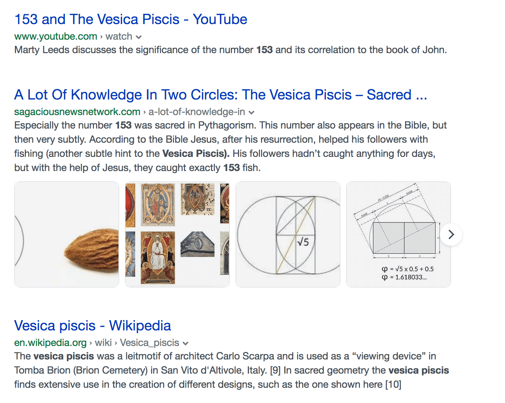Show next images with the carousel arrow
This screenshot has height=403, width=505.
tap(451, 234)
